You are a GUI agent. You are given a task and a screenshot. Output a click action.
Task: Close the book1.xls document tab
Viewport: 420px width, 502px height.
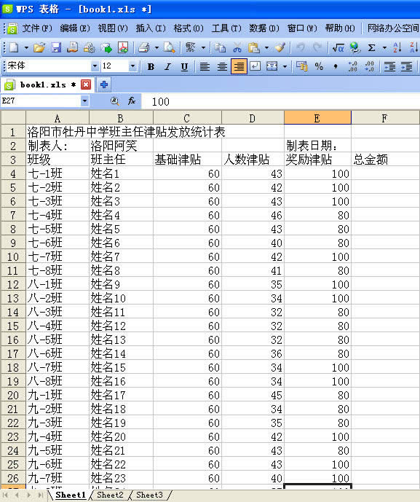pyautogui.click(x=86, y=85)
